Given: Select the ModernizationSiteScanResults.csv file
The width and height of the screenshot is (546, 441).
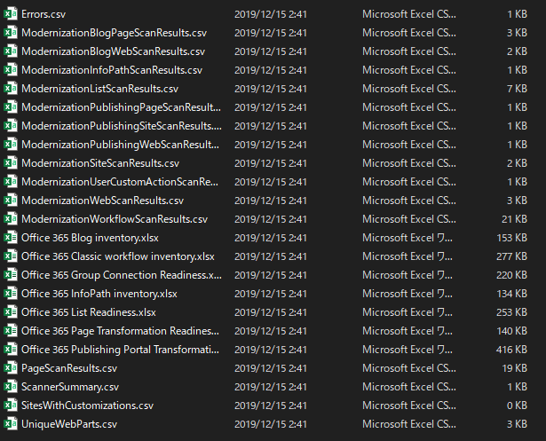Looking at the screenshot, I should 99,162.
